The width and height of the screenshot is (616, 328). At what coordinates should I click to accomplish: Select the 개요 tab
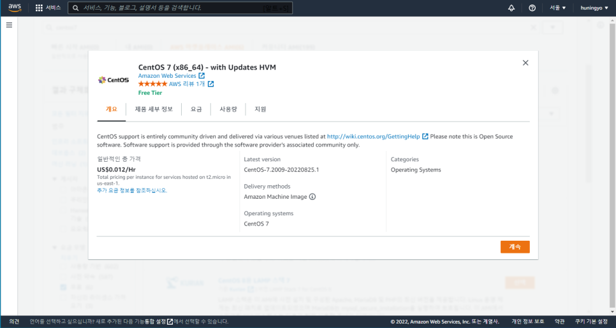click(x=112, y=110)
